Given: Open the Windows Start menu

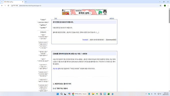Looking at the screenshot, I should 57,94.
